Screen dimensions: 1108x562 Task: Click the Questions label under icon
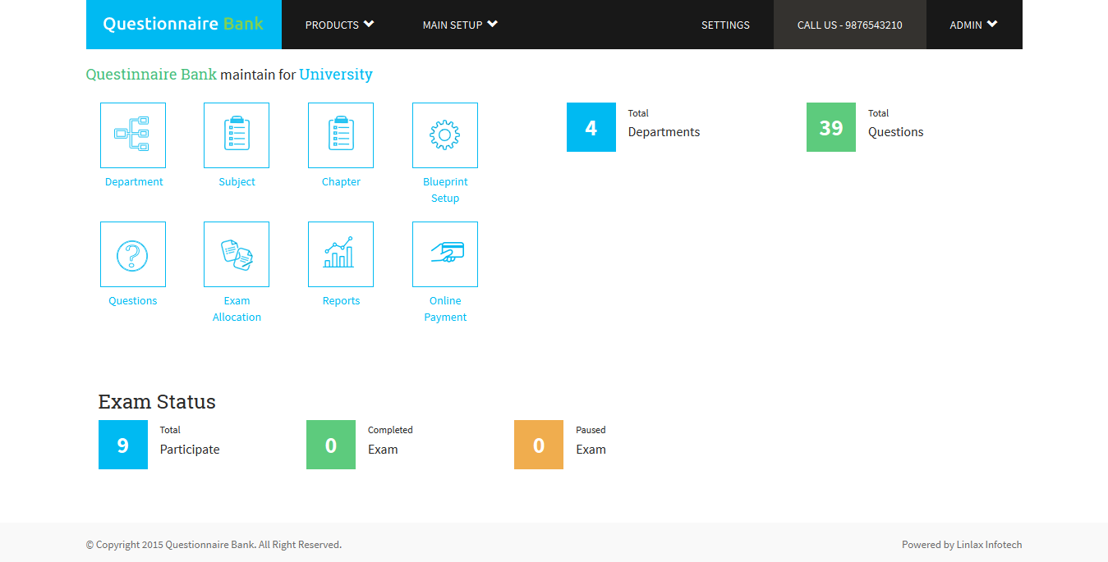pyautogui.click(x=133, y=301)
